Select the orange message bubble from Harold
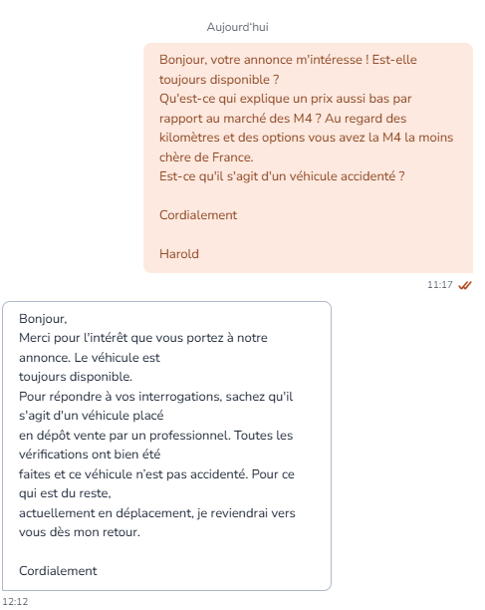The height and width of the screenshot is (610, 485). coord(308,157)
